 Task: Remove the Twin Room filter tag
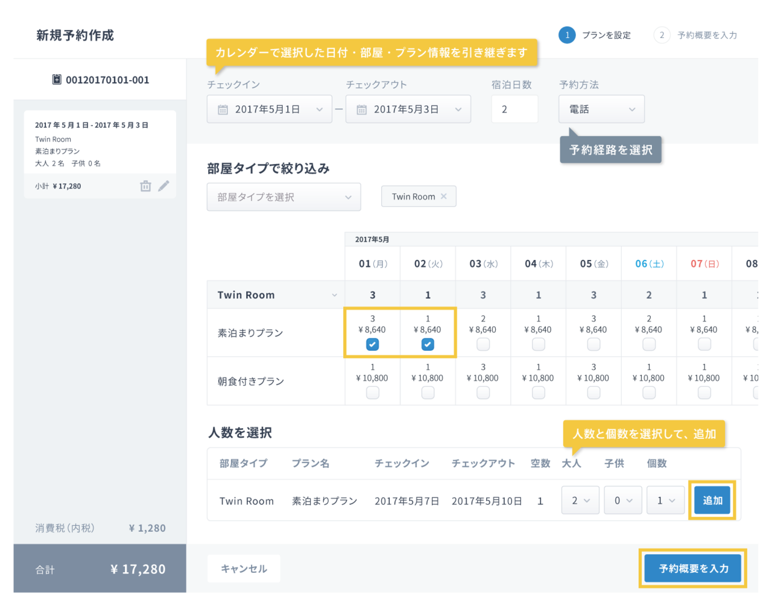click(444, 197)
